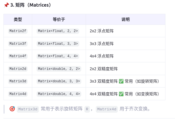Click the green checkmark in the Matrix4d row

121,94
